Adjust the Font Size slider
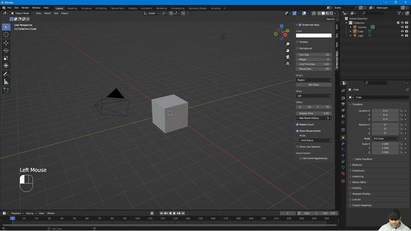Viewport: 411px width, 231px height. 314,55
